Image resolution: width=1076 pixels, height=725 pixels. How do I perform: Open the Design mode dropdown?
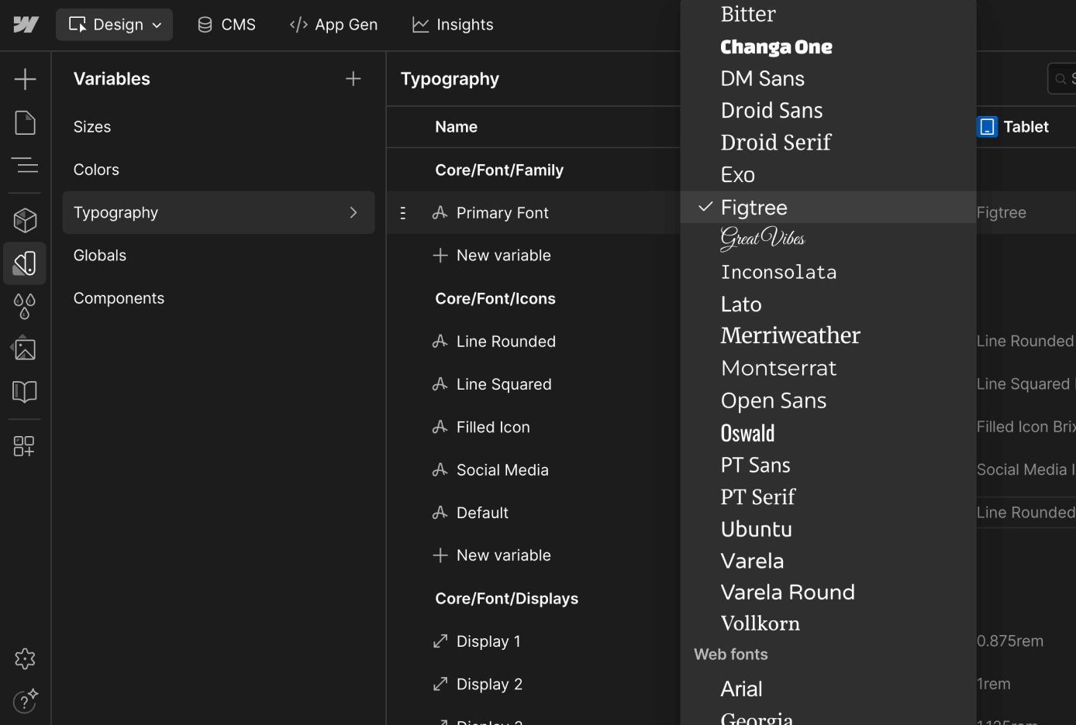click(114, 24)
